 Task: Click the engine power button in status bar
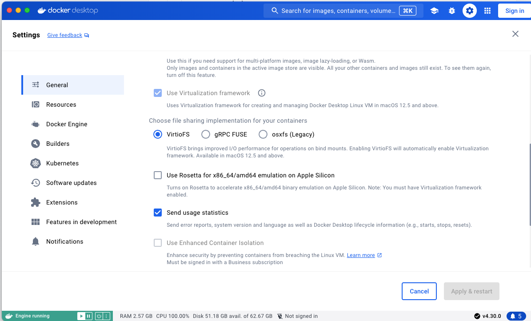[x=99, y=316]
